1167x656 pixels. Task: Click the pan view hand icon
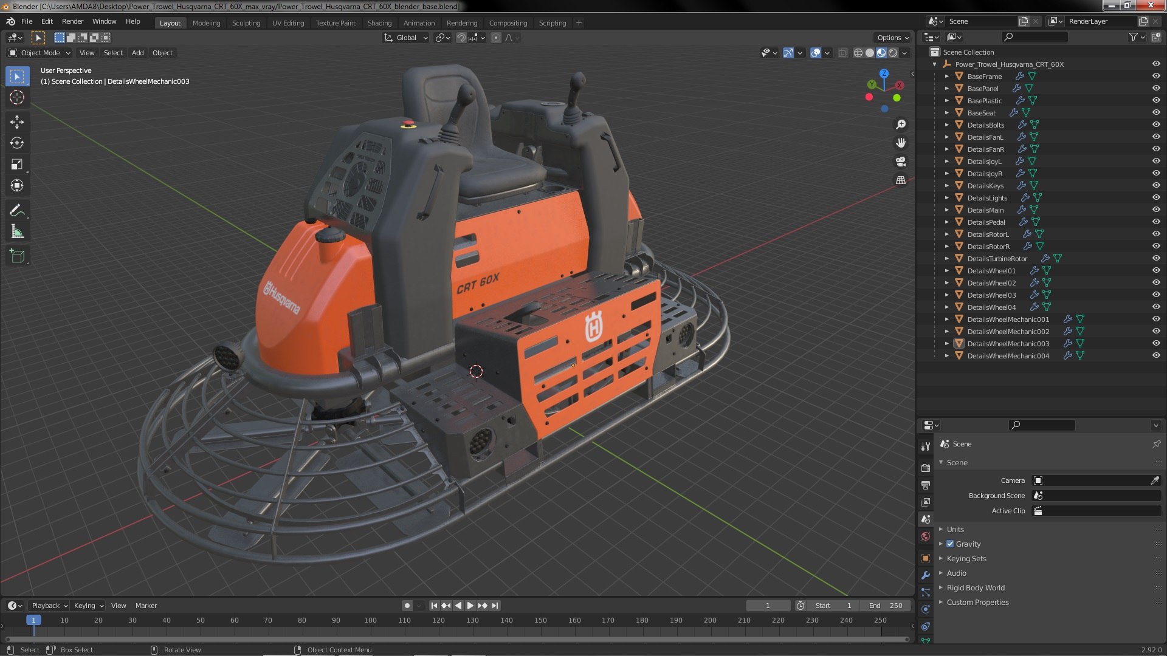coord(901,143)
